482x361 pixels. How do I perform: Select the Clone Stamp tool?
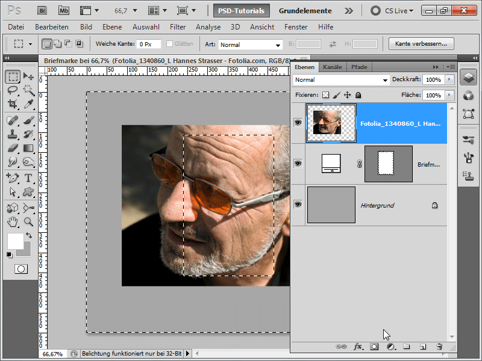click(13, 134)
